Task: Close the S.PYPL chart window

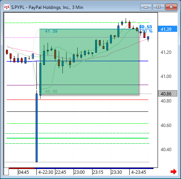Action: point(171,7)
